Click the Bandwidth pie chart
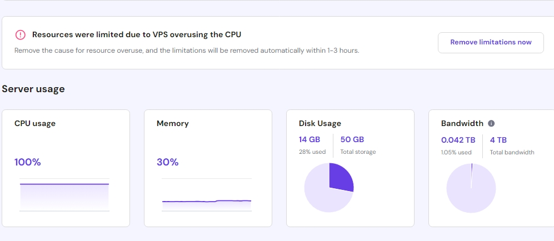This screenshot has height=241, width=554. point(471,188)
